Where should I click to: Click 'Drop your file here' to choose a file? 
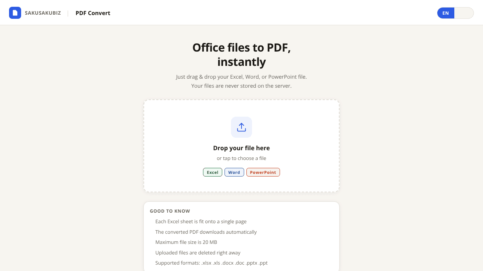[241, 148]
